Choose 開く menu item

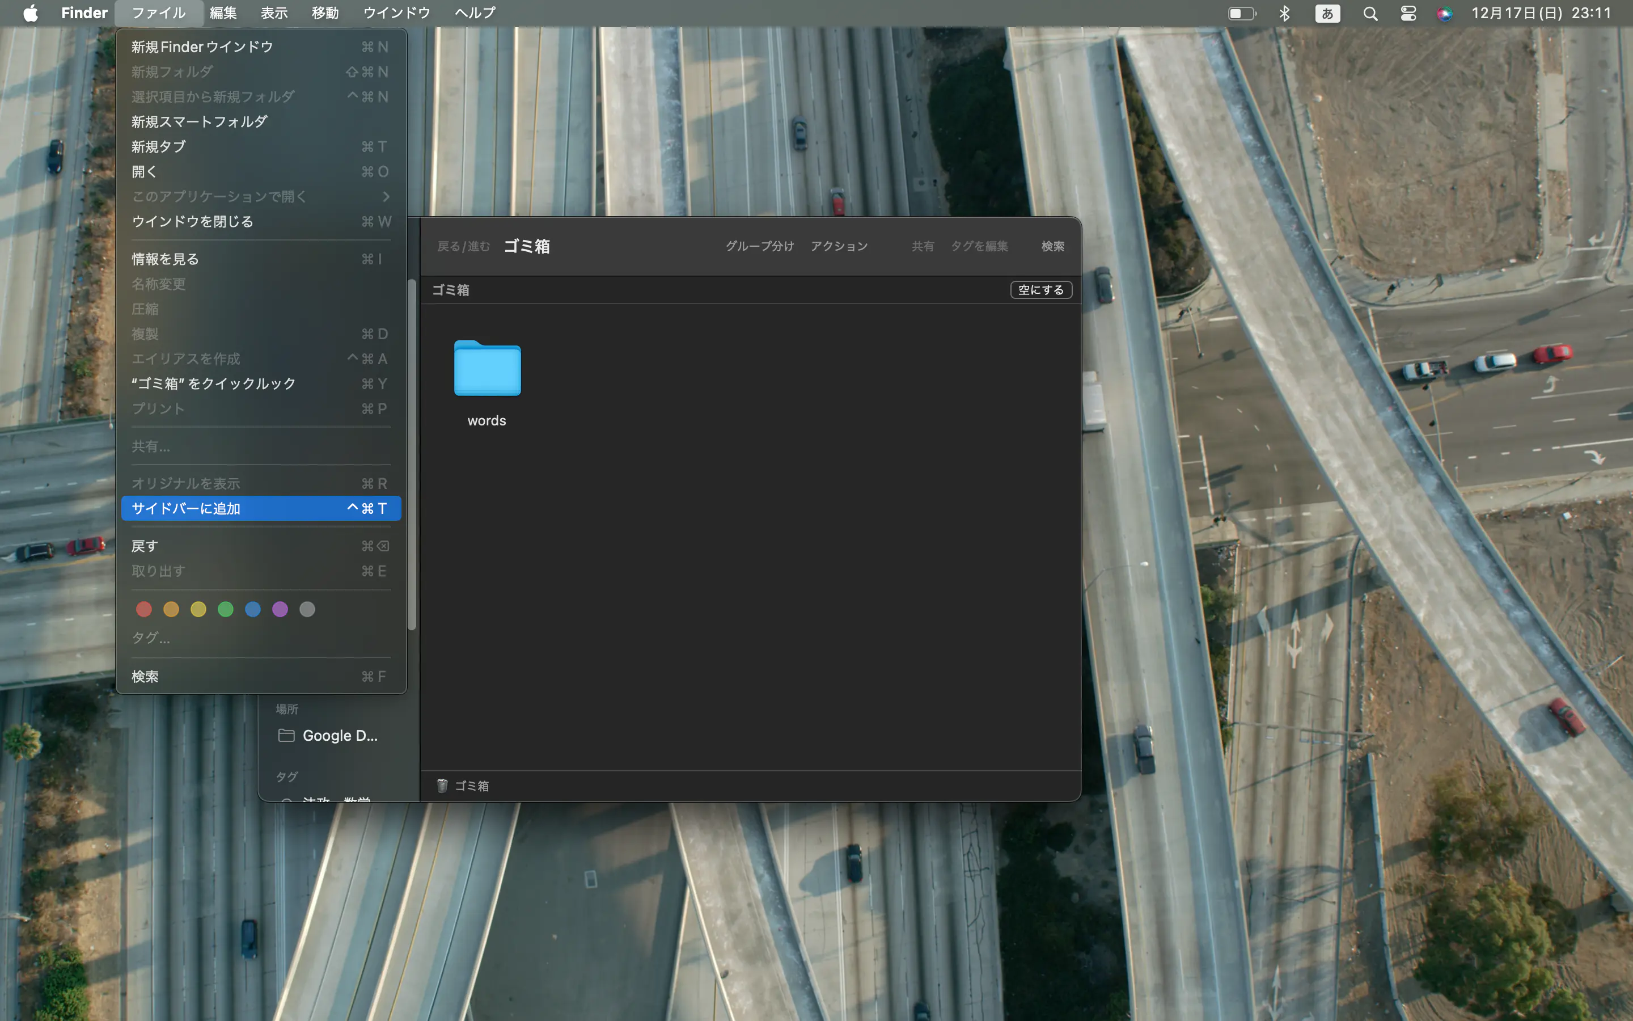261,171
